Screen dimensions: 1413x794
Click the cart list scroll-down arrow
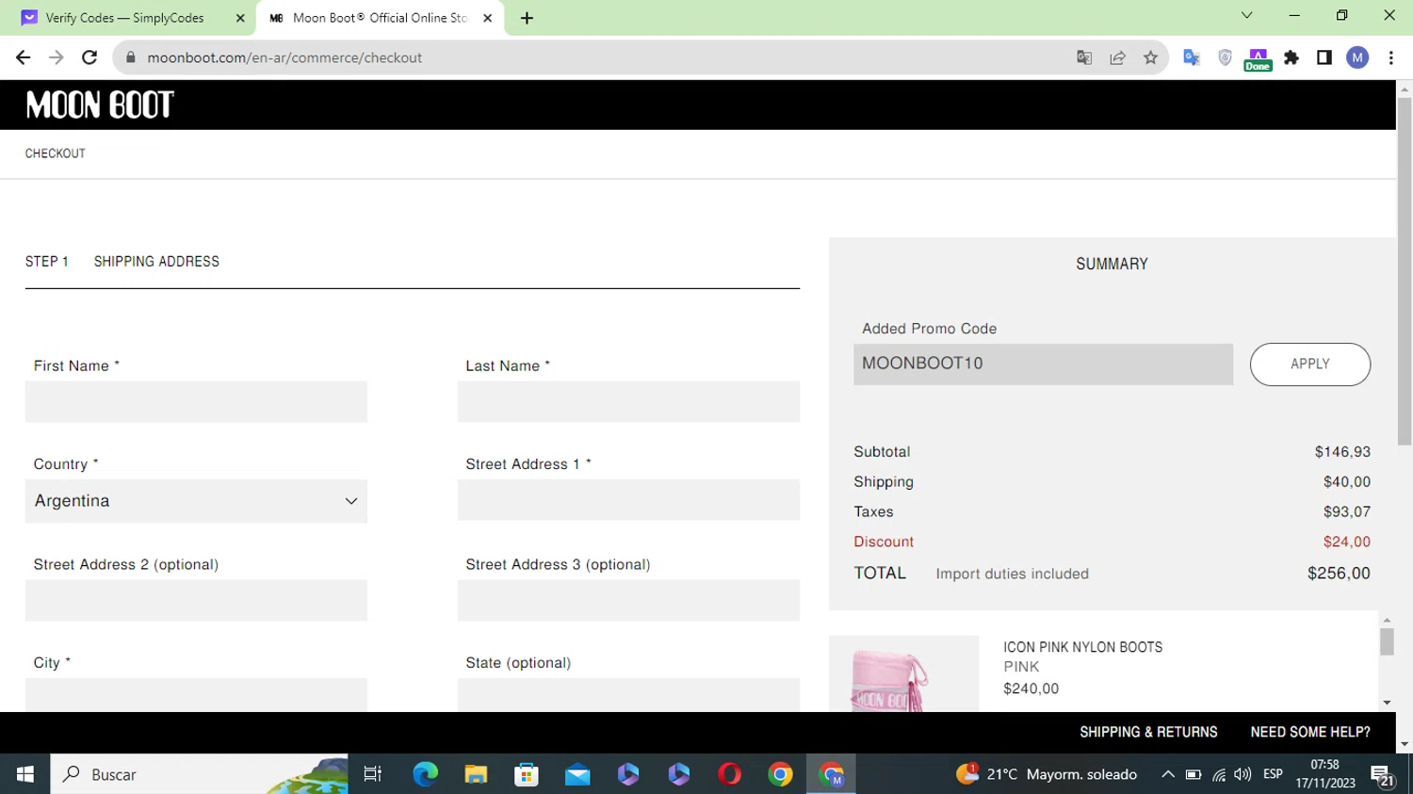click(x=1387, y=703)
